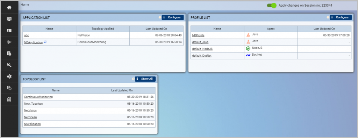
Task: Click the Java icon in the NDProfile row
Action: (248, 35)
